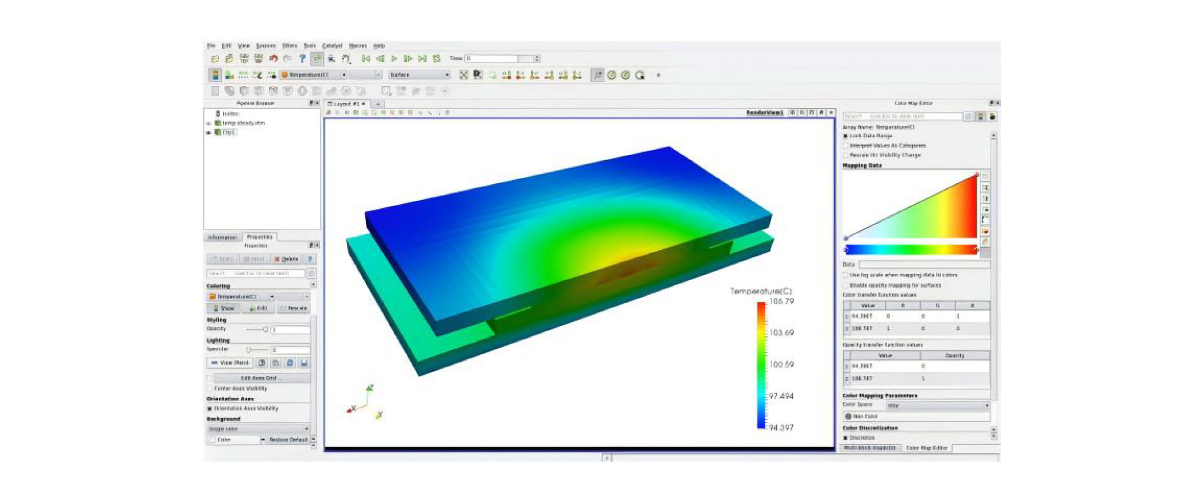1202x500 pixels.
Task: Jump to the last animation frame
Action: point(422,59)
